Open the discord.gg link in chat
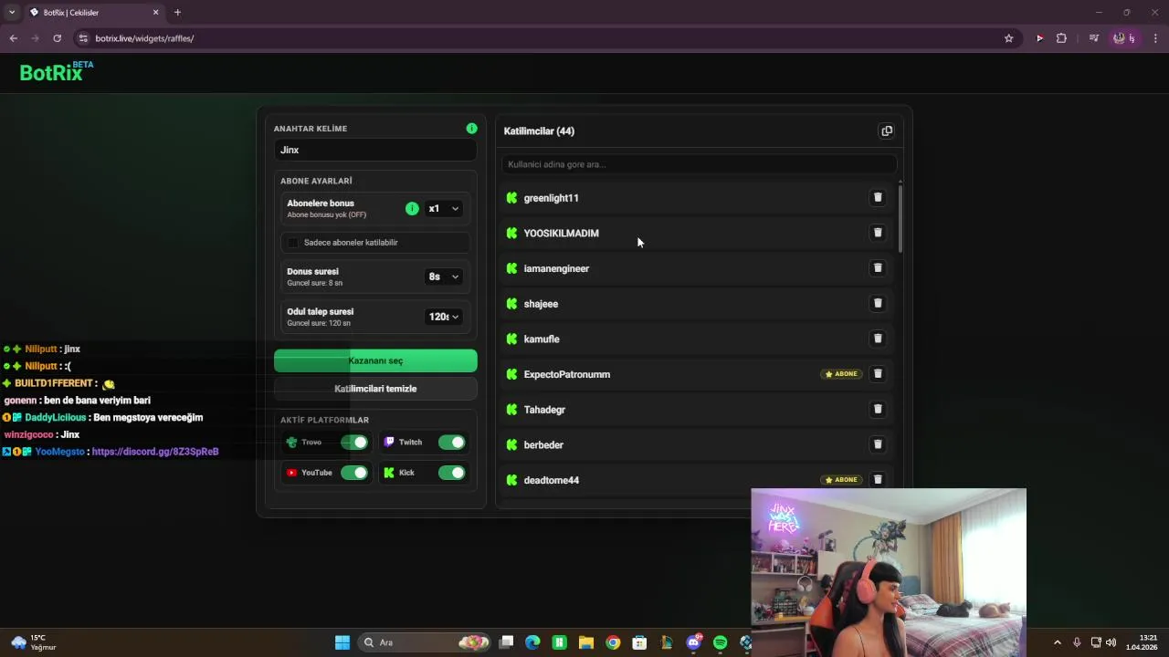The width and height of the screenshot is (1169, 657). (155, 452)
